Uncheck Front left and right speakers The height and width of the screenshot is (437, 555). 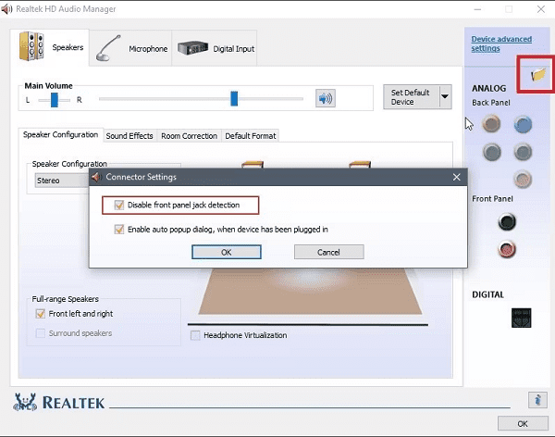pos(41,314)
